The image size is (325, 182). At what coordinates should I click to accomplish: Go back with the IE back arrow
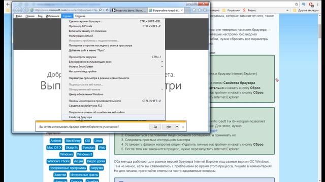pyautogui.click(x=18, y=10)
